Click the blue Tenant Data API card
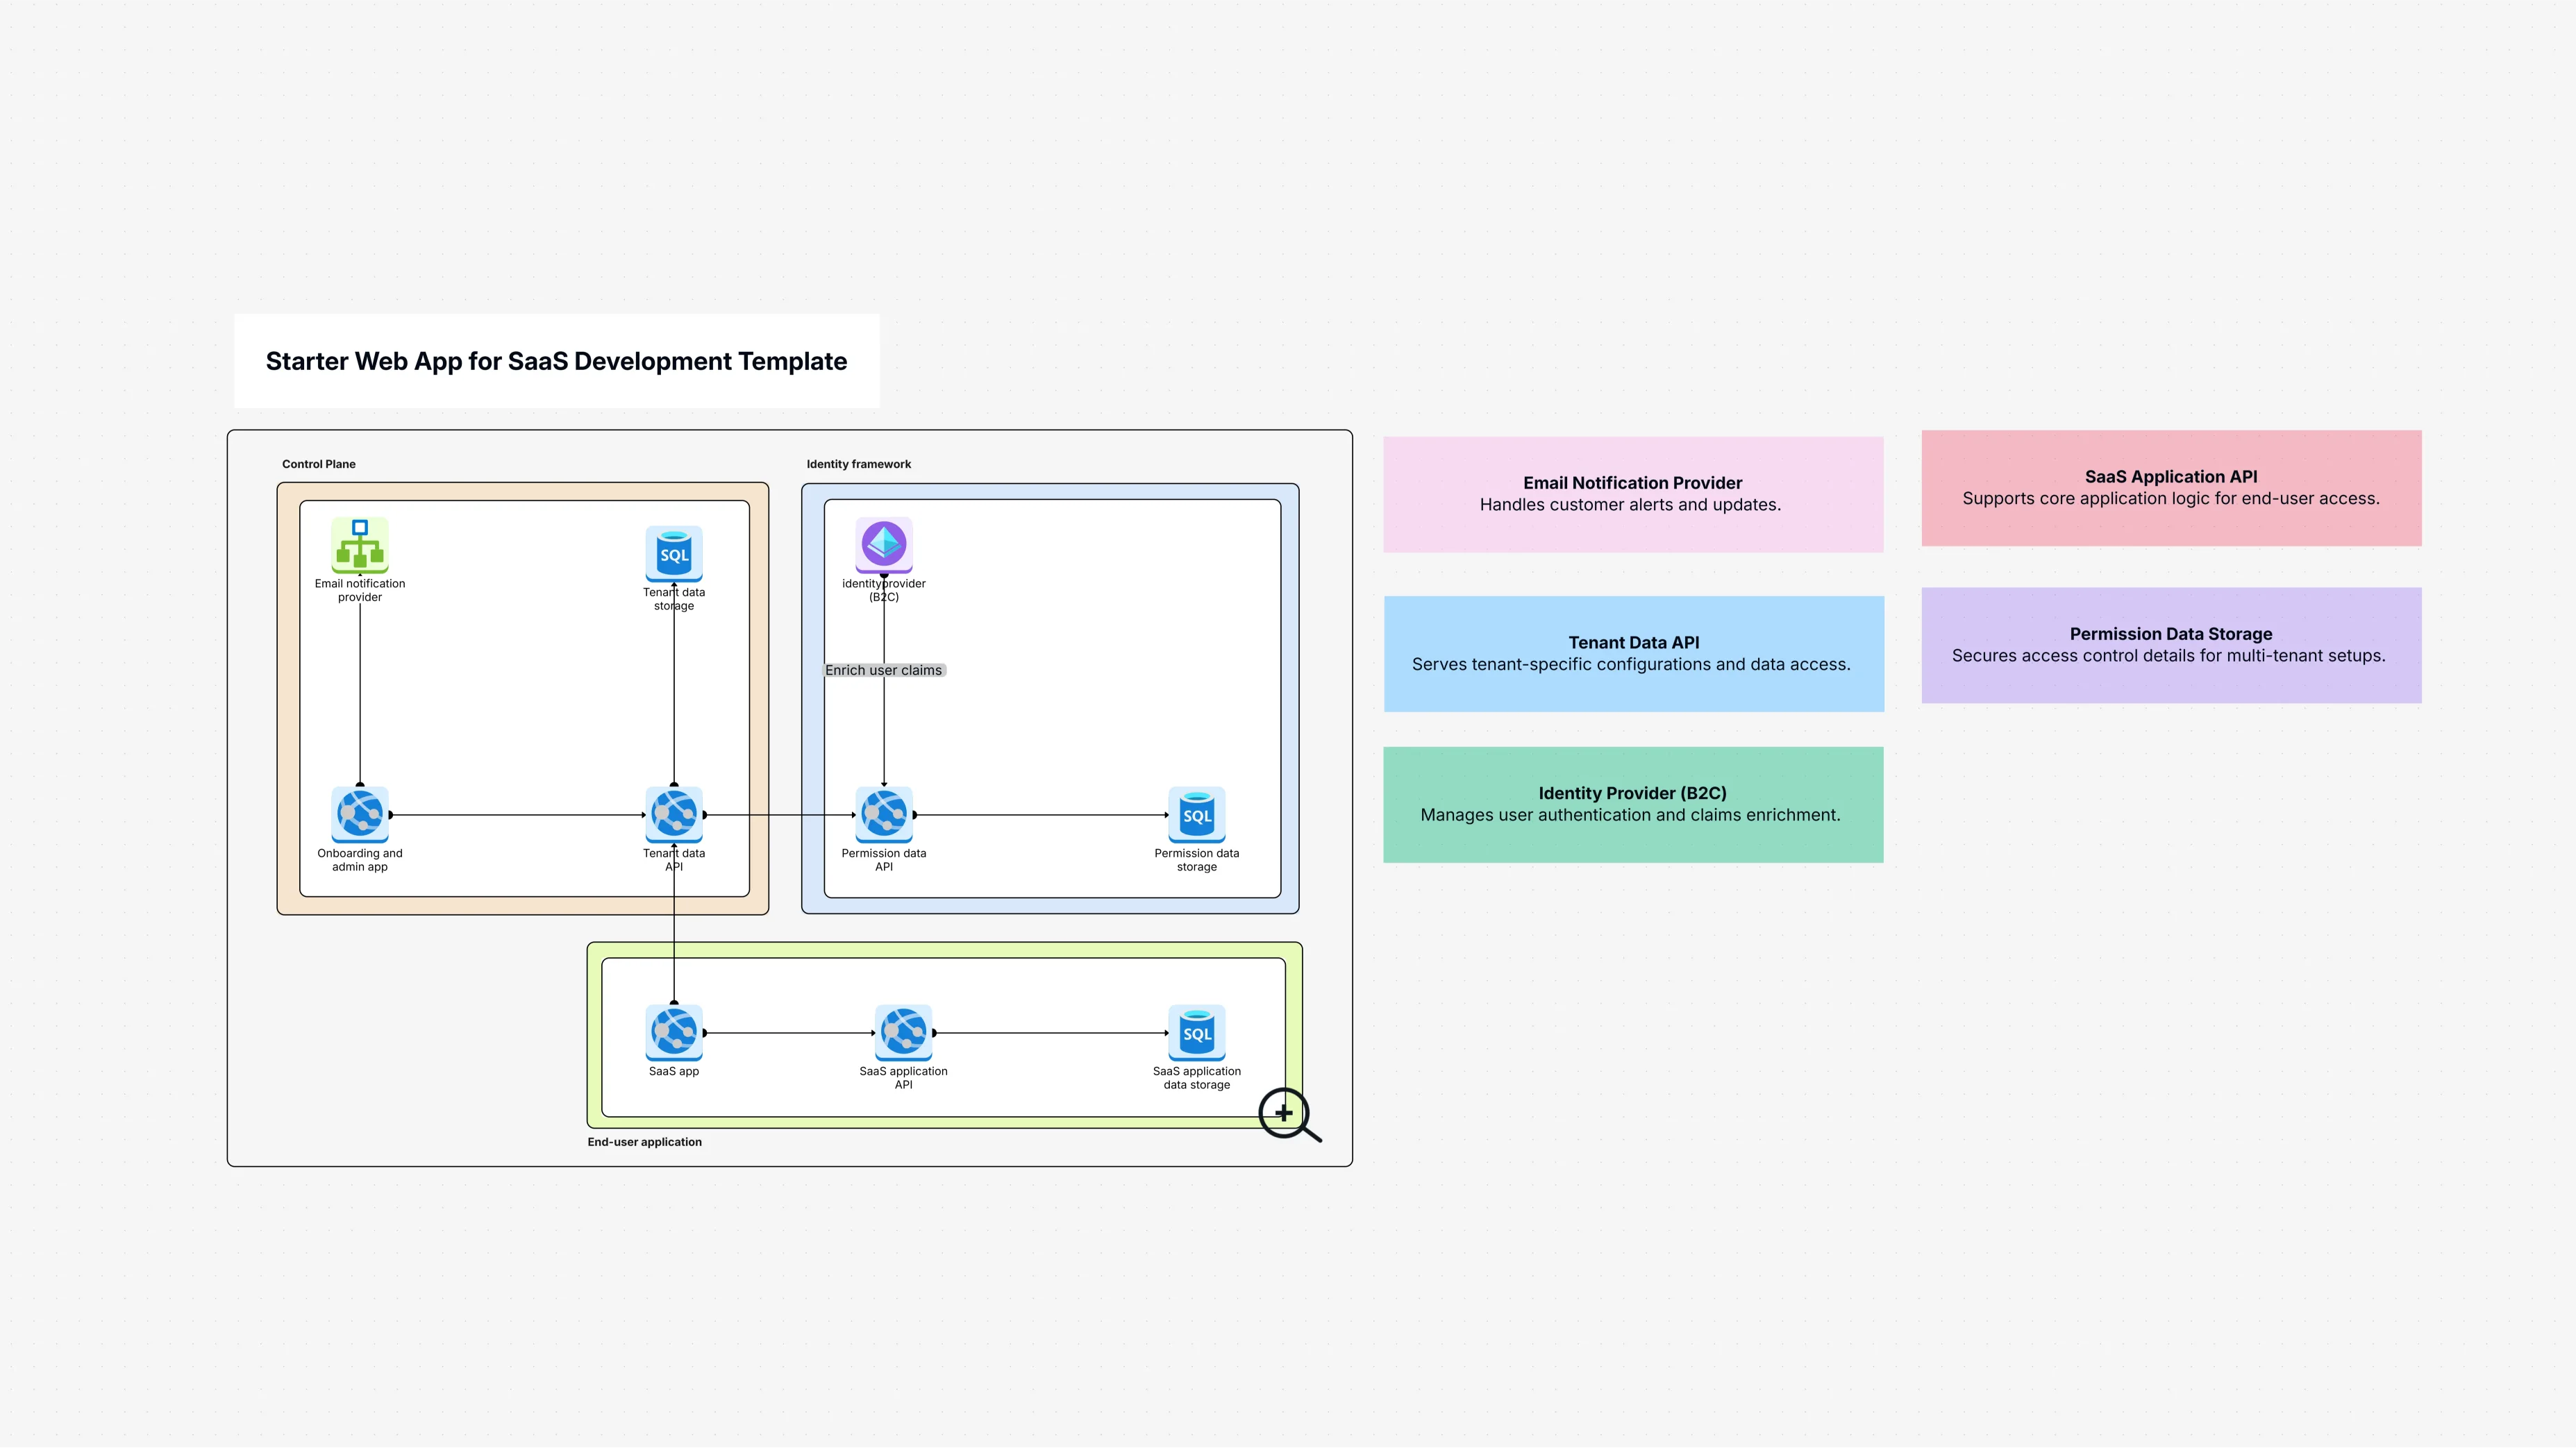The width and height of the screenshot is (2576, 1448). [x=1632, y=654]
